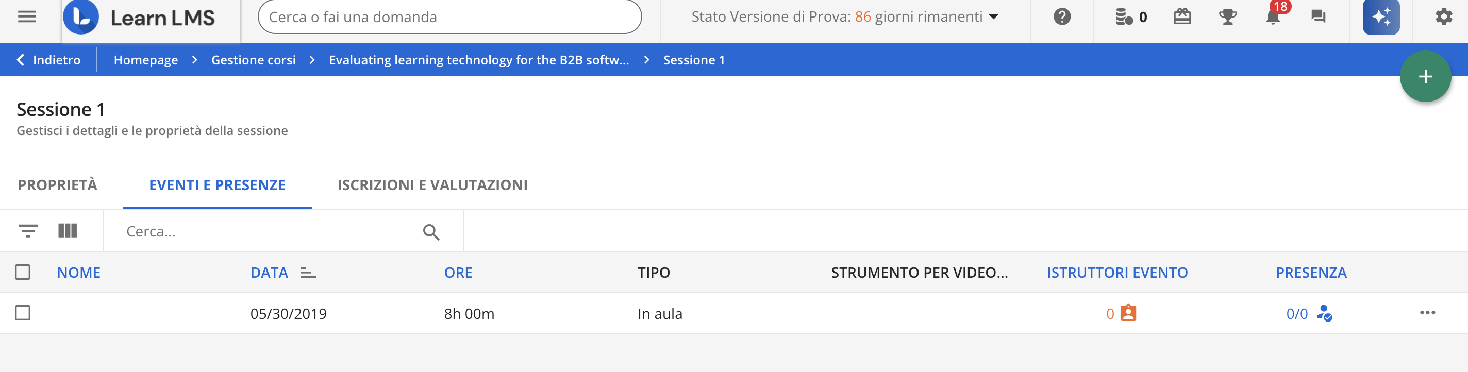Click the coins balance icon showing 0
This screenshot has height=372, width=1468.
(x=1124, y=17)
